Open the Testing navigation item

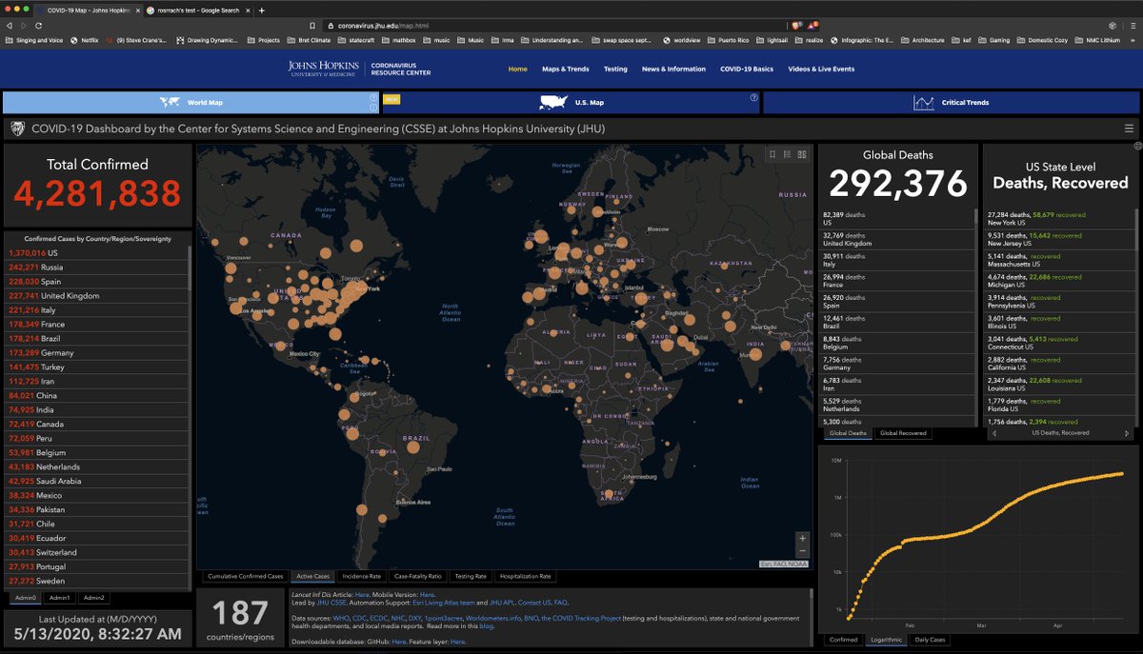point(615,69)
